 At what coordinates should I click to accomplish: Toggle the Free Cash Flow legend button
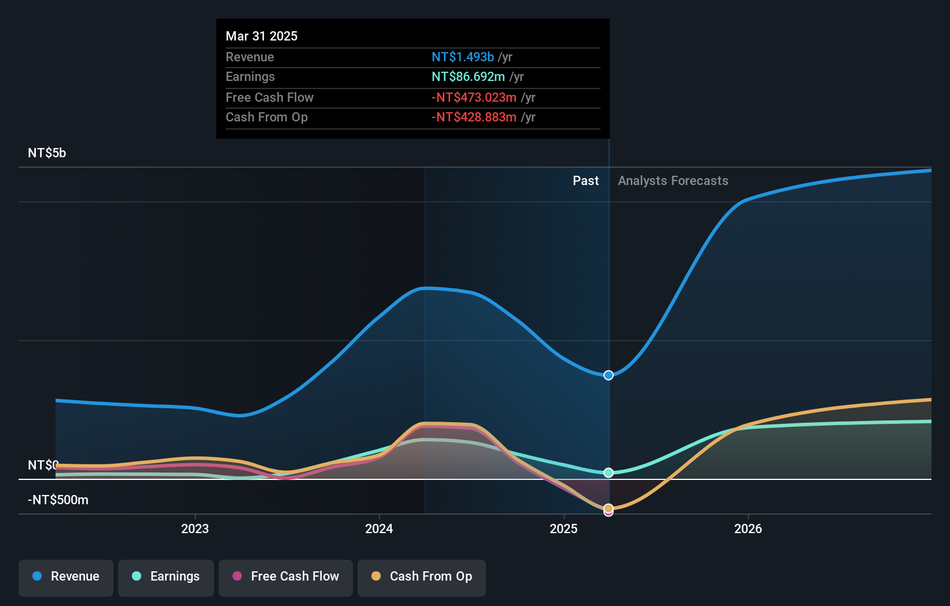click(x=286, y=578)
